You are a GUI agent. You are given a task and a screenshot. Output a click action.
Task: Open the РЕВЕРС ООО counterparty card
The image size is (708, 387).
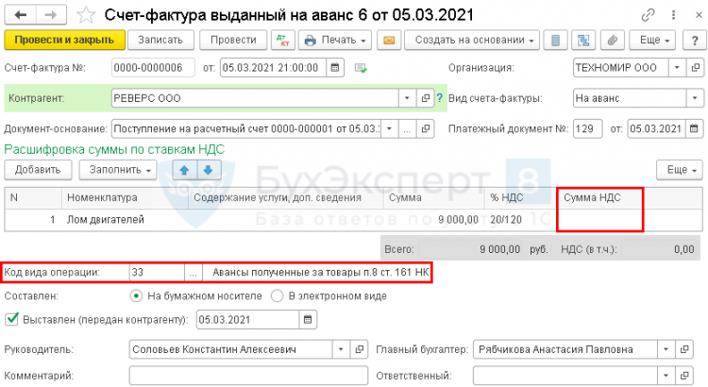pos(425,98)
